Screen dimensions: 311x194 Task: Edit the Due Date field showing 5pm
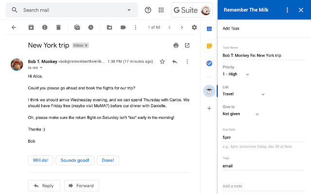(x=263, y=137)
